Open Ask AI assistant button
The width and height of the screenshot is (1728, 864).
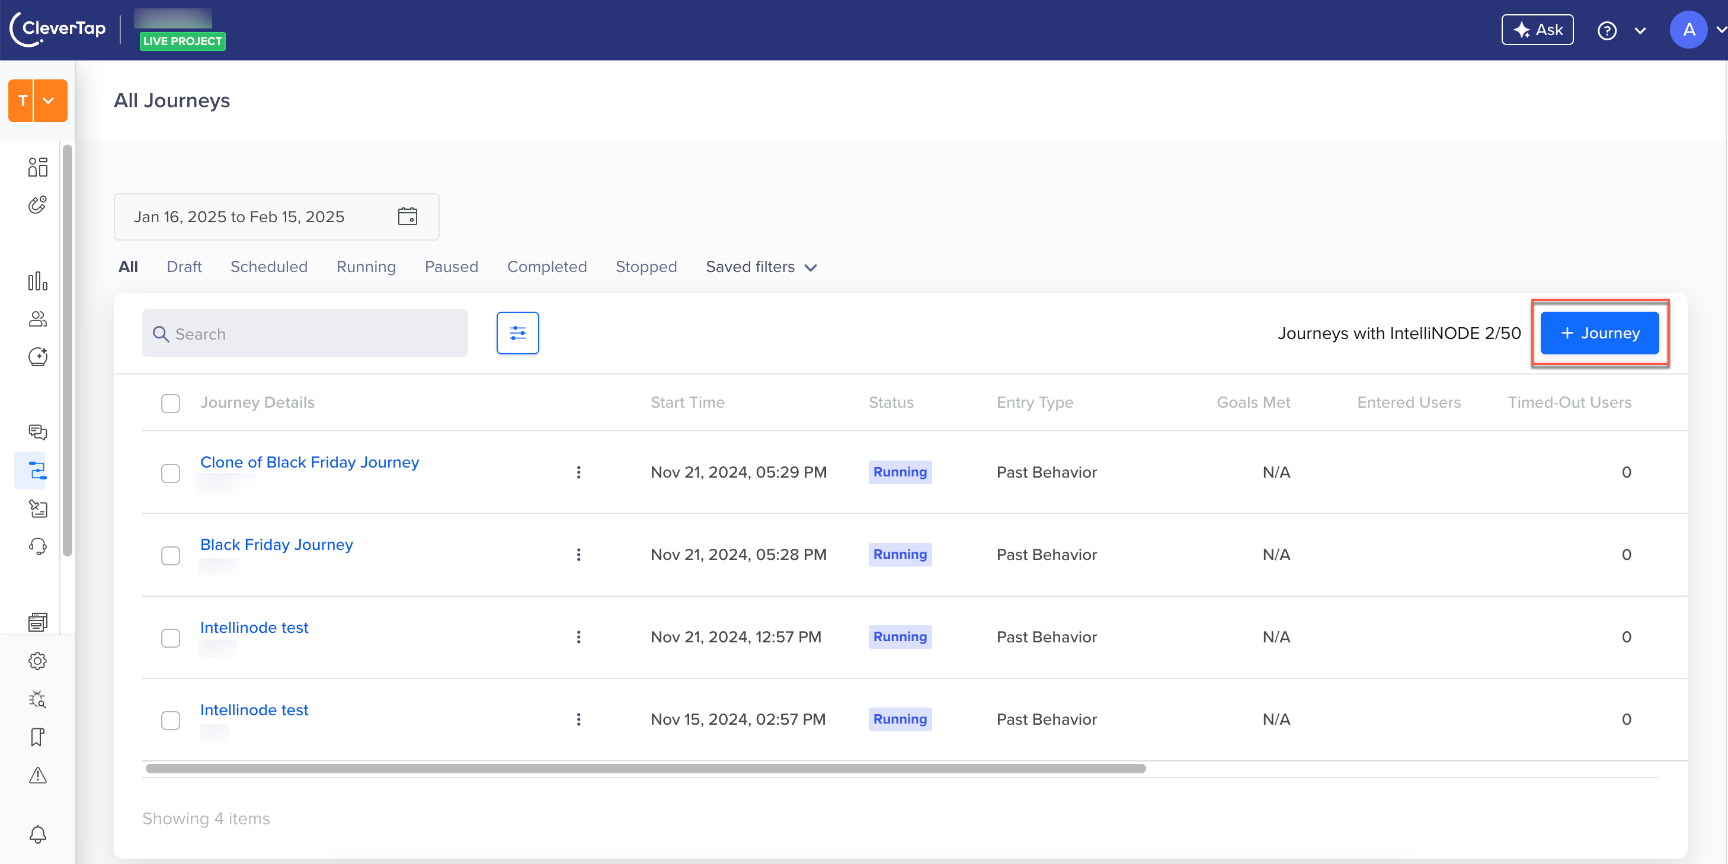(1538, 30)
